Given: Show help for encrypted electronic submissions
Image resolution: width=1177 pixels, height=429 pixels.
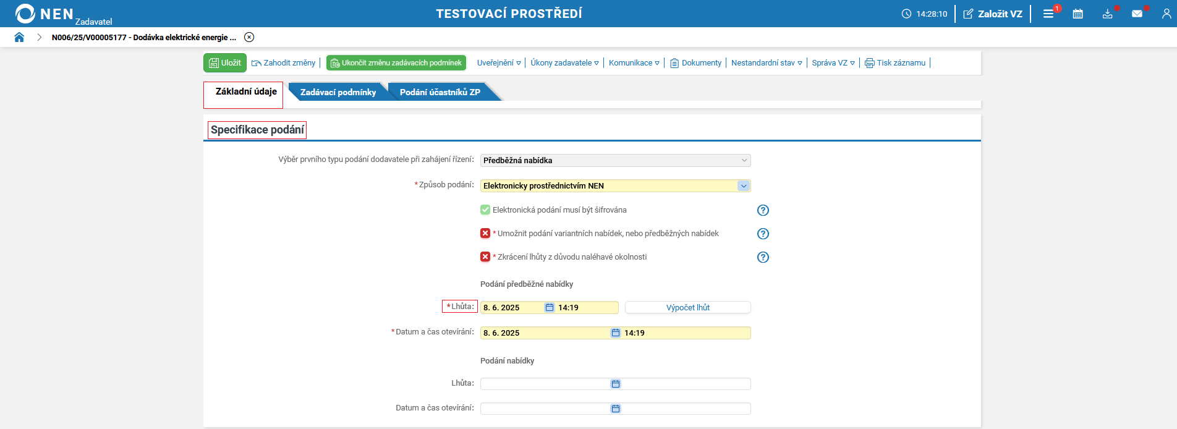Looking at the screenshot, I should [x=763, y=210].
